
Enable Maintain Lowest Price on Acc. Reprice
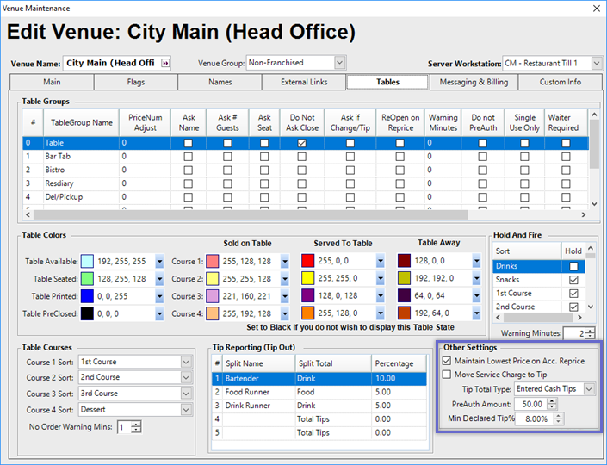[x=446, y=360]
